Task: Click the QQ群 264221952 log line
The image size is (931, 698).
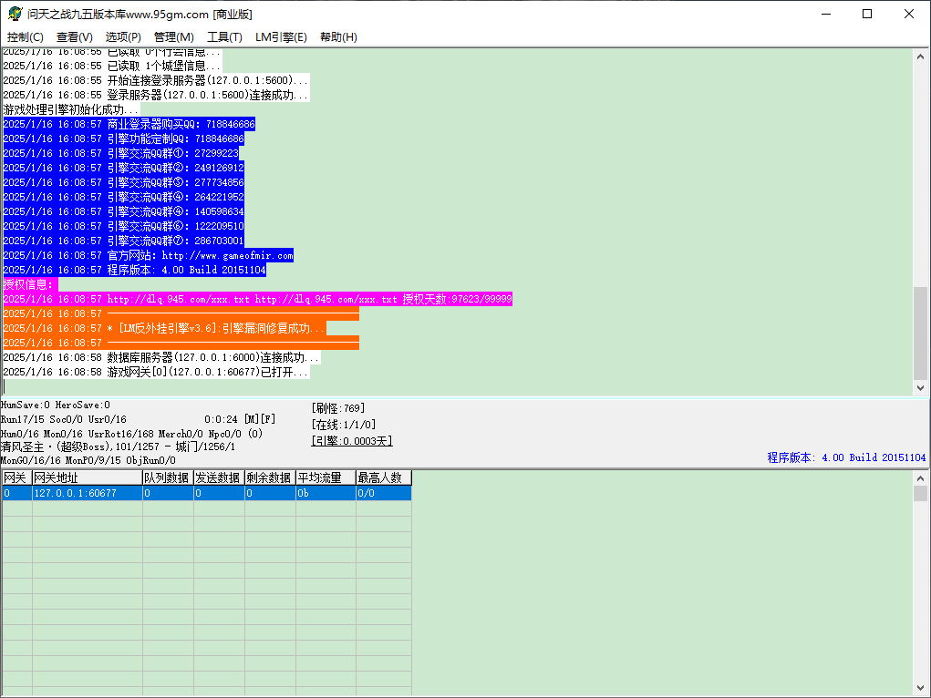Action: click(x=123, y=197)
